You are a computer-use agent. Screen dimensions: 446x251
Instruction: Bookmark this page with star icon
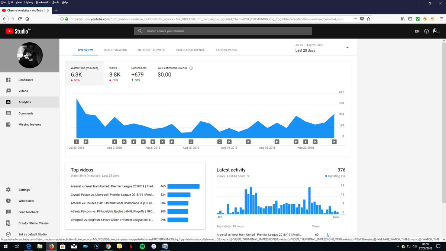click(368, 19)
